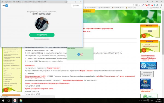Image resolution: width=164 pixels, height=103 pixels.
Task: Open the Русский language dropdown
Action: click(x=76, y=5)
